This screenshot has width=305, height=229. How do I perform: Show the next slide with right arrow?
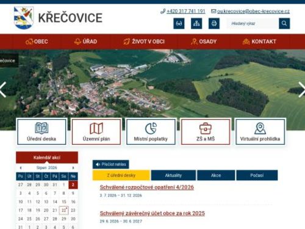[302, 90]
